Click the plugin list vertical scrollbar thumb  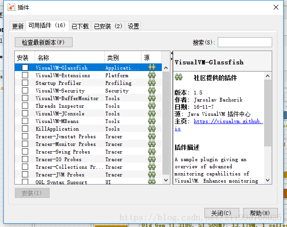coord(166,123)
